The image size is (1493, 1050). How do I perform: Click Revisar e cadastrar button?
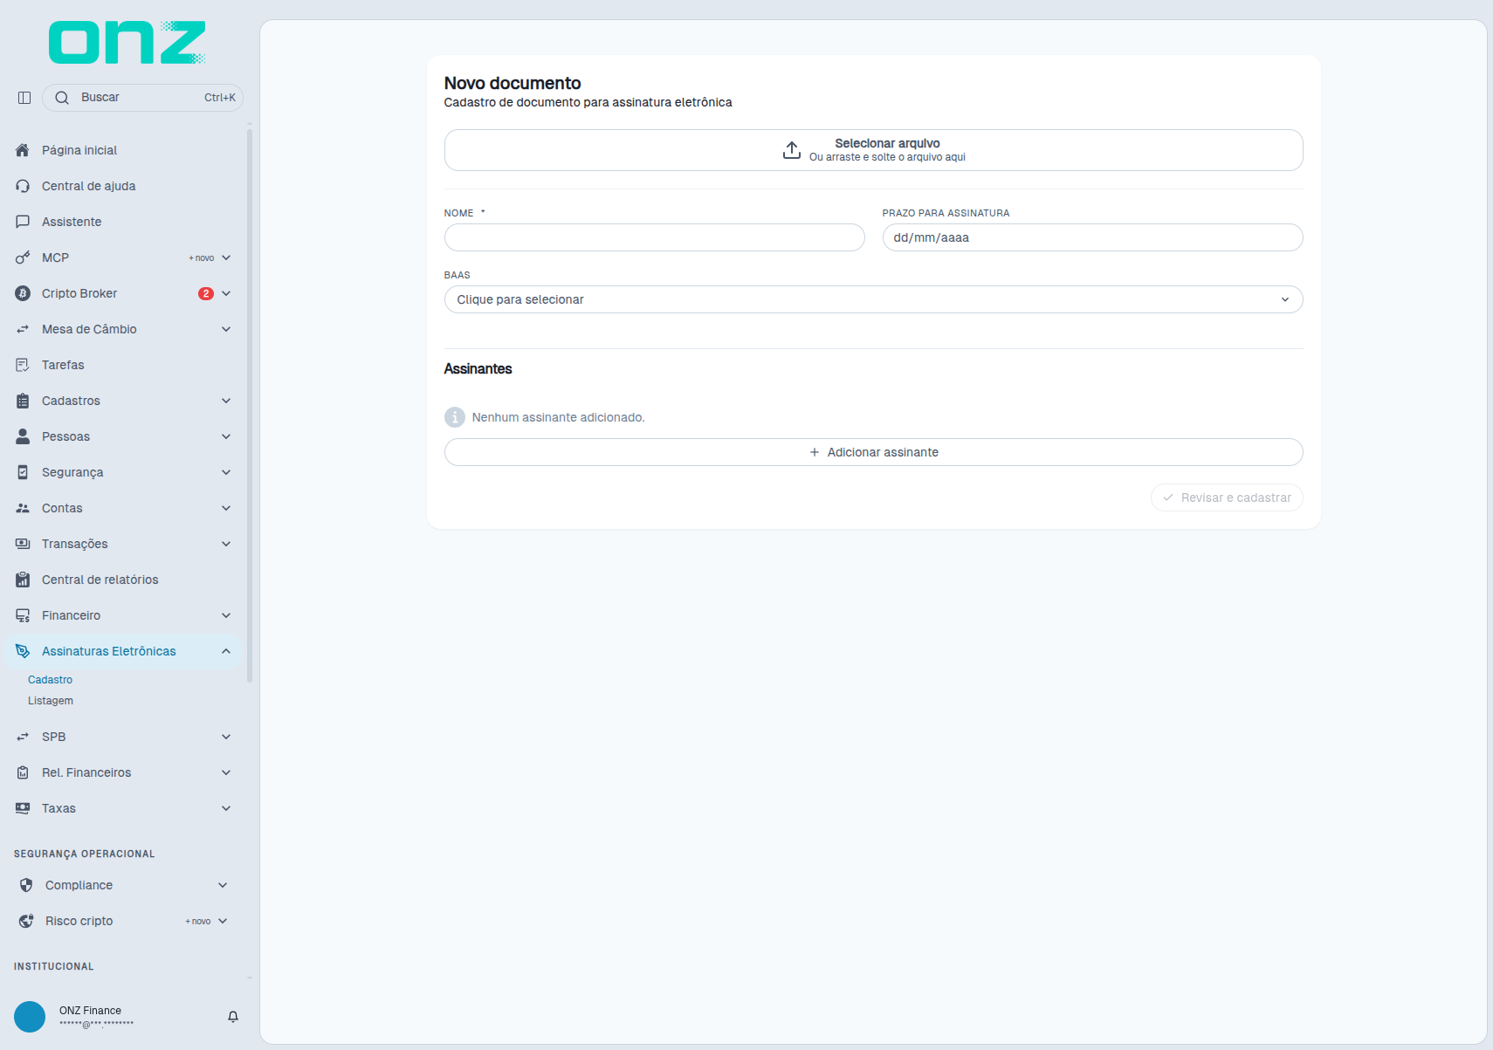1227,498
